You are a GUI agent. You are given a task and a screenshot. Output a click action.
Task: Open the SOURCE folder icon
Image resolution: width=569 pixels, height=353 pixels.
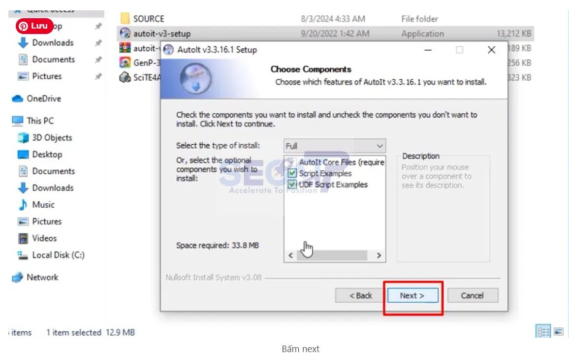[125, 19]
